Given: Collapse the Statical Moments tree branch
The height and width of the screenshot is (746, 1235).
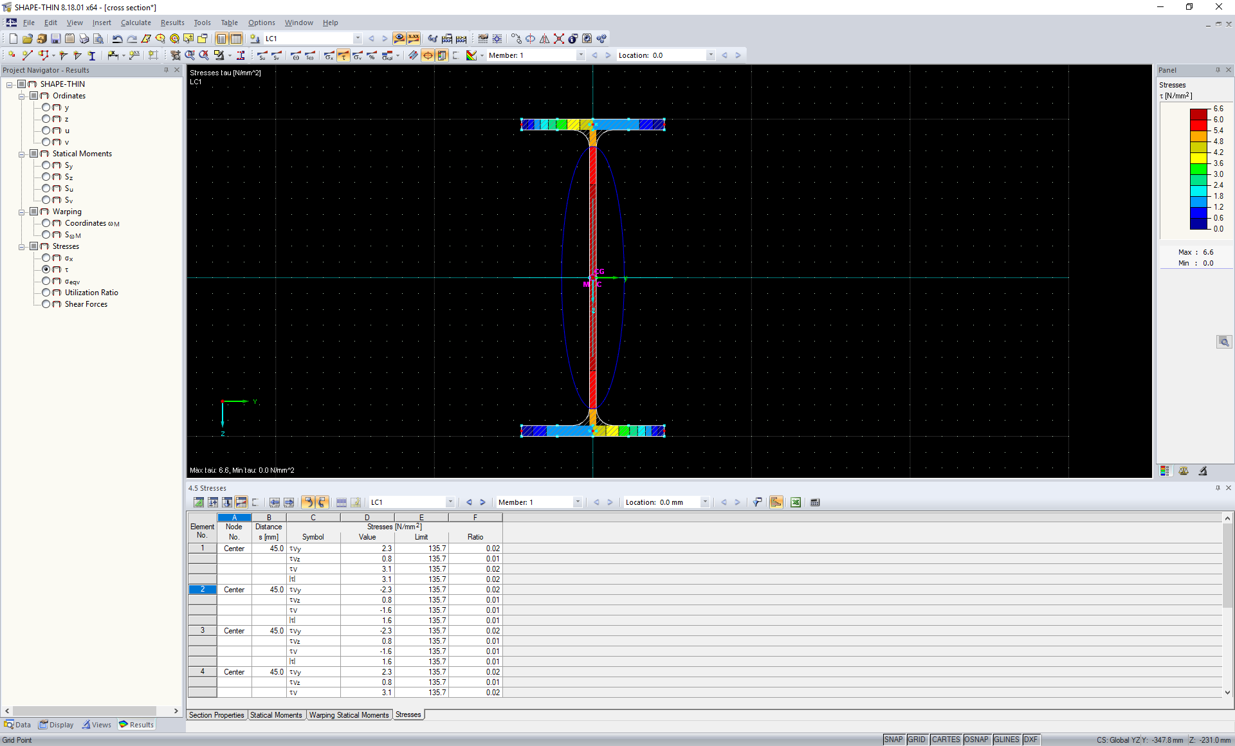Looking at the screenshot, I should pyautogui.click(x=22, y=154).
